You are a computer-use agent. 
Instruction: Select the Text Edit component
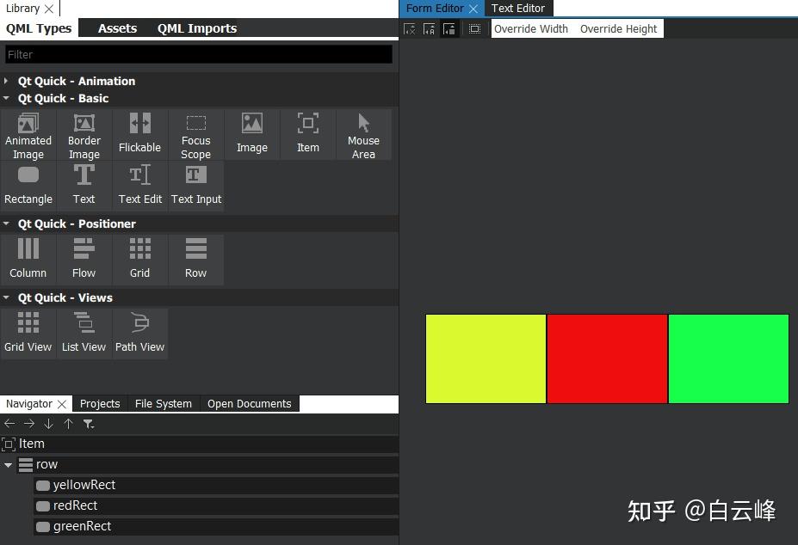coord(139,184)
